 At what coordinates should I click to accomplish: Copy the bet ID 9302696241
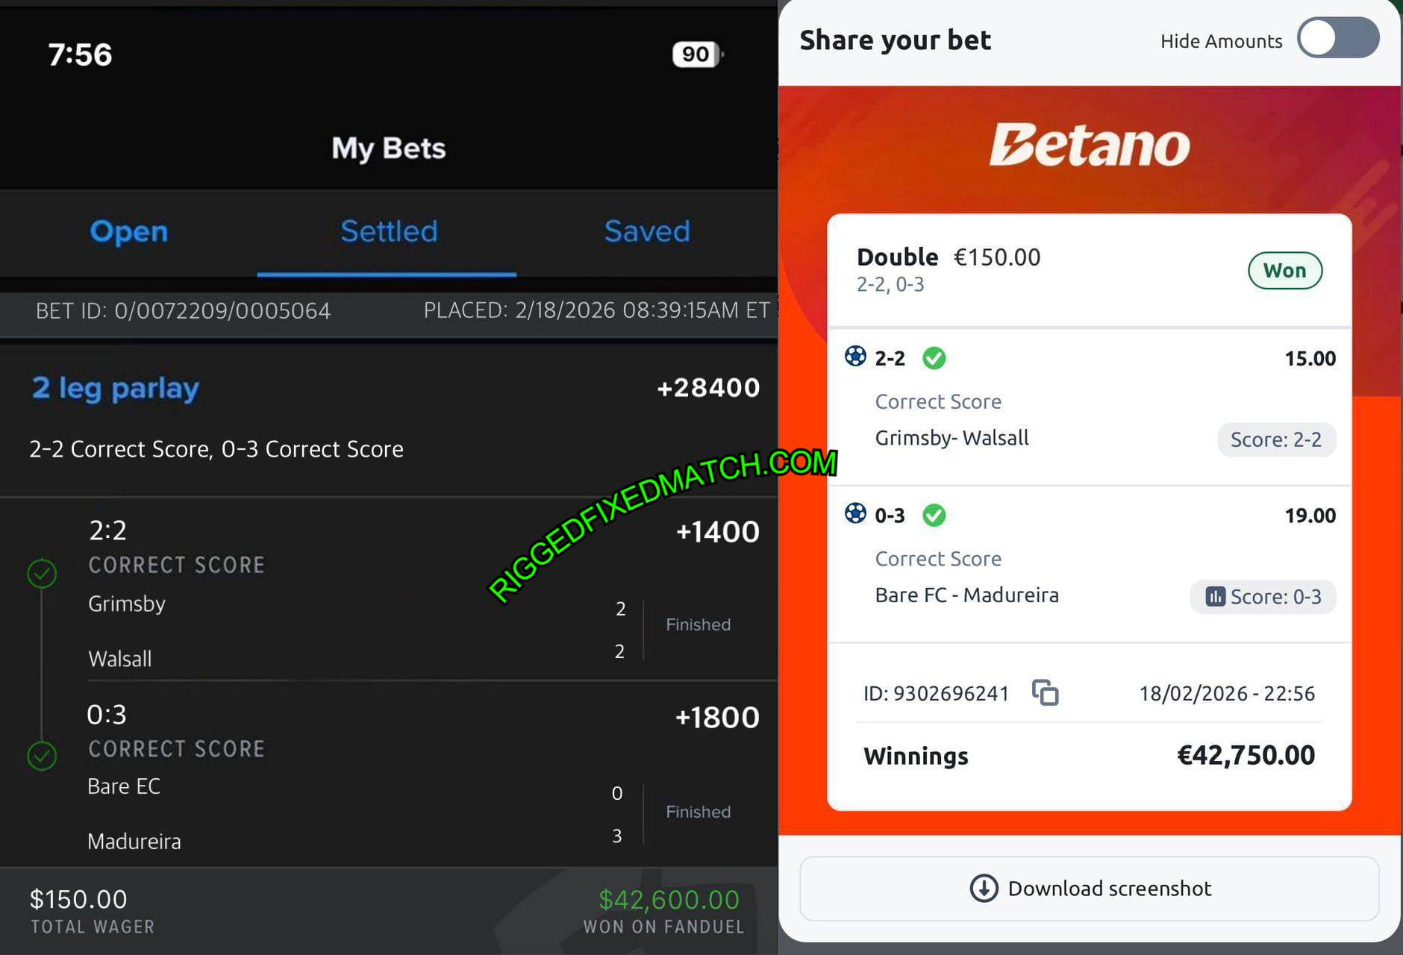point(1045,692)
